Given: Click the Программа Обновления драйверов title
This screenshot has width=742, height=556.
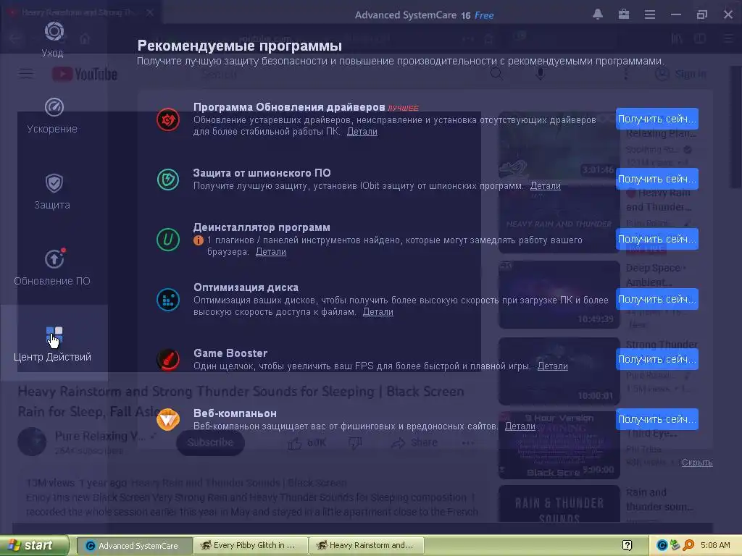Looking at the screenshot, I should pyautogui.click(x=289, y=107).
